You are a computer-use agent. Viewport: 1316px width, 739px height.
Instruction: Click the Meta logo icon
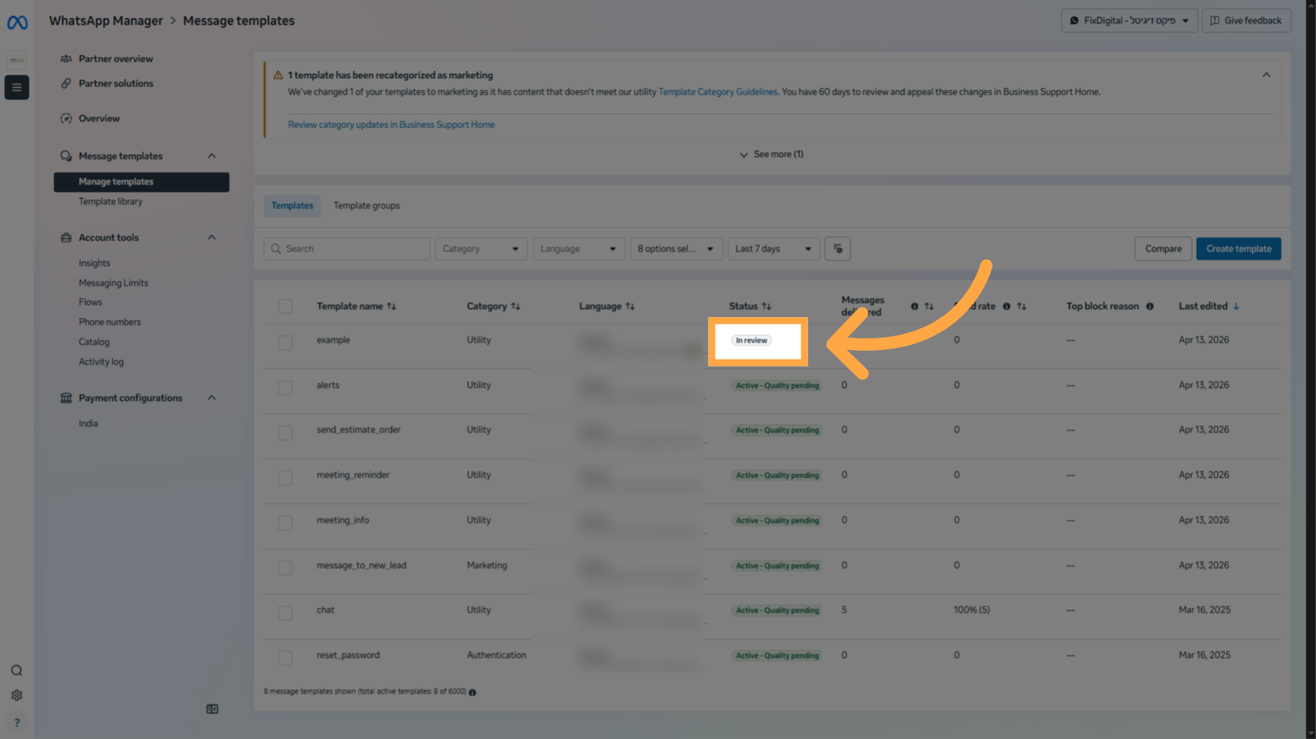pos(17,23)
